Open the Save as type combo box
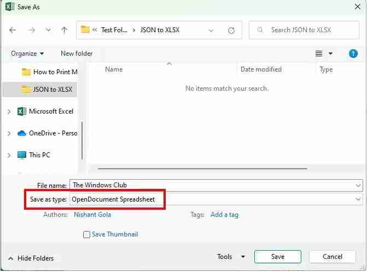 [x=216, y=199]
